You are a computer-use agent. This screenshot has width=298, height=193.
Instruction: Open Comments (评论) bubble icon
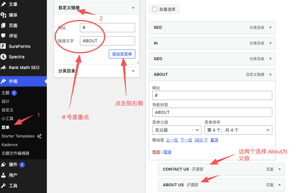click(x=3, y=36)
